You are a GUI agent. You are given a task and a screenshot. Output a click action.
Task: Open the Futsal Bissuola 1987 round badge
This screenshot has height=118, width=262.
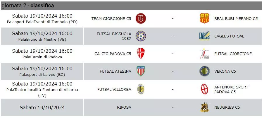pos(141,36)
